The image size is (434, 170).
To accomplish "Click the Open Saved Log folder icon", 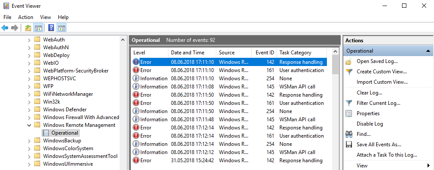I will (349, 61).
